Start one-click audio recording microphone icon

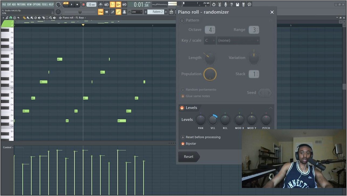click(226, 4)
